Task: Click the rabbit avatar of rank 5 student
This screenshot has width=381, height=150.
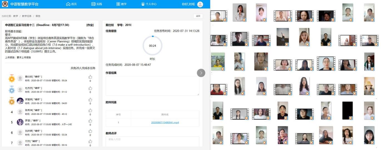Action: [x=20, y=122]
